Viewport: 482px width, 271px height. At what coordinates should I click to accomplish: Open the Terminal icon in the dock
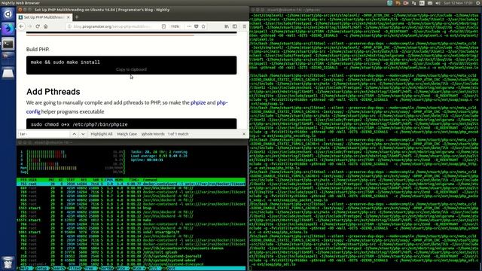pos(8,44)
